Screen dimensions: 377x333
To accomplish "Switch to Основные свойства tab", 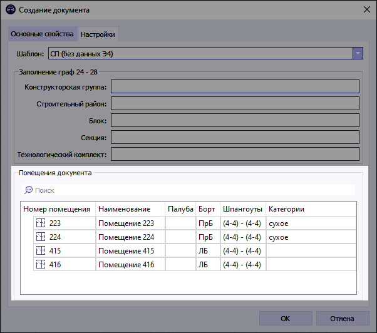I will pos(42,34).
